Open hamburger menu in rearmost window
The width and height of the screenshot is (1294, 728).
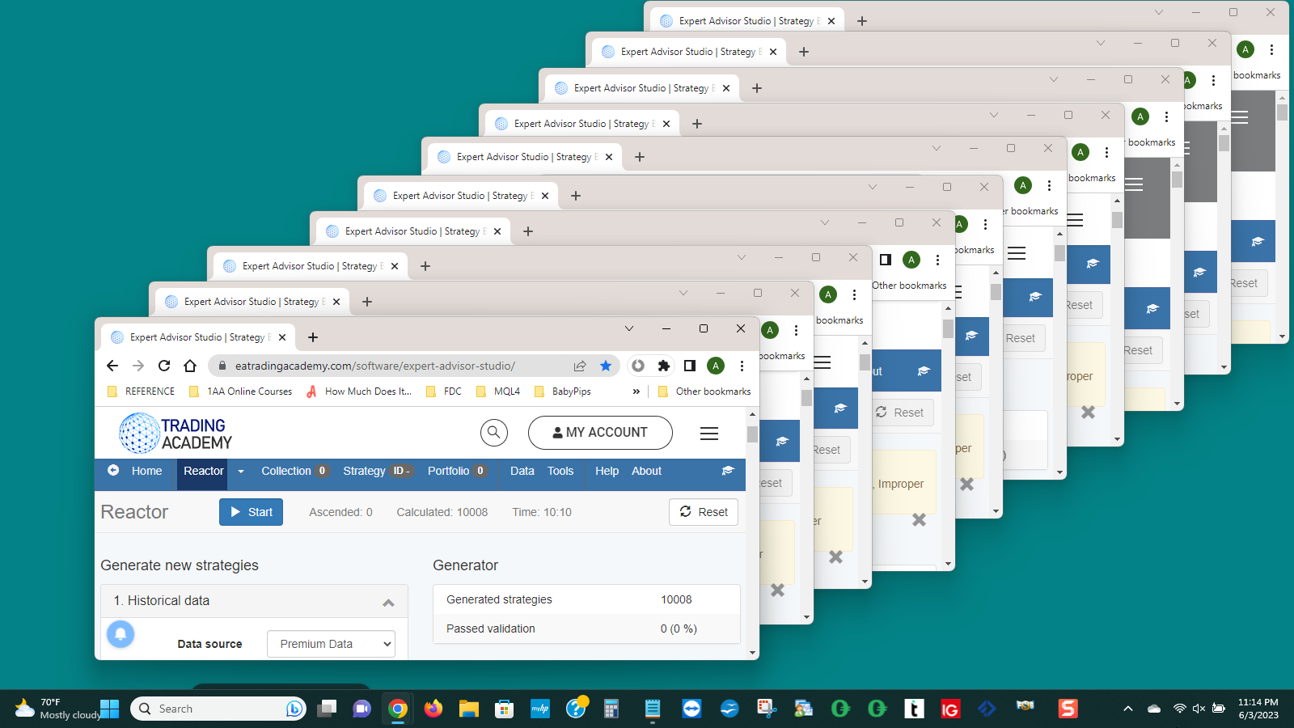click(x=1240, y=117)
